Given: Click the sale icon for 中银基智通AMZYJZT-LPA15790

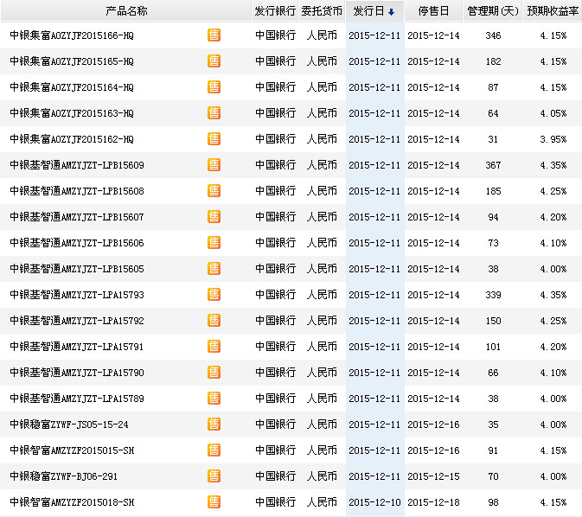Looking at the screenshot, I should pyautogui.click(x=214, y=373).
